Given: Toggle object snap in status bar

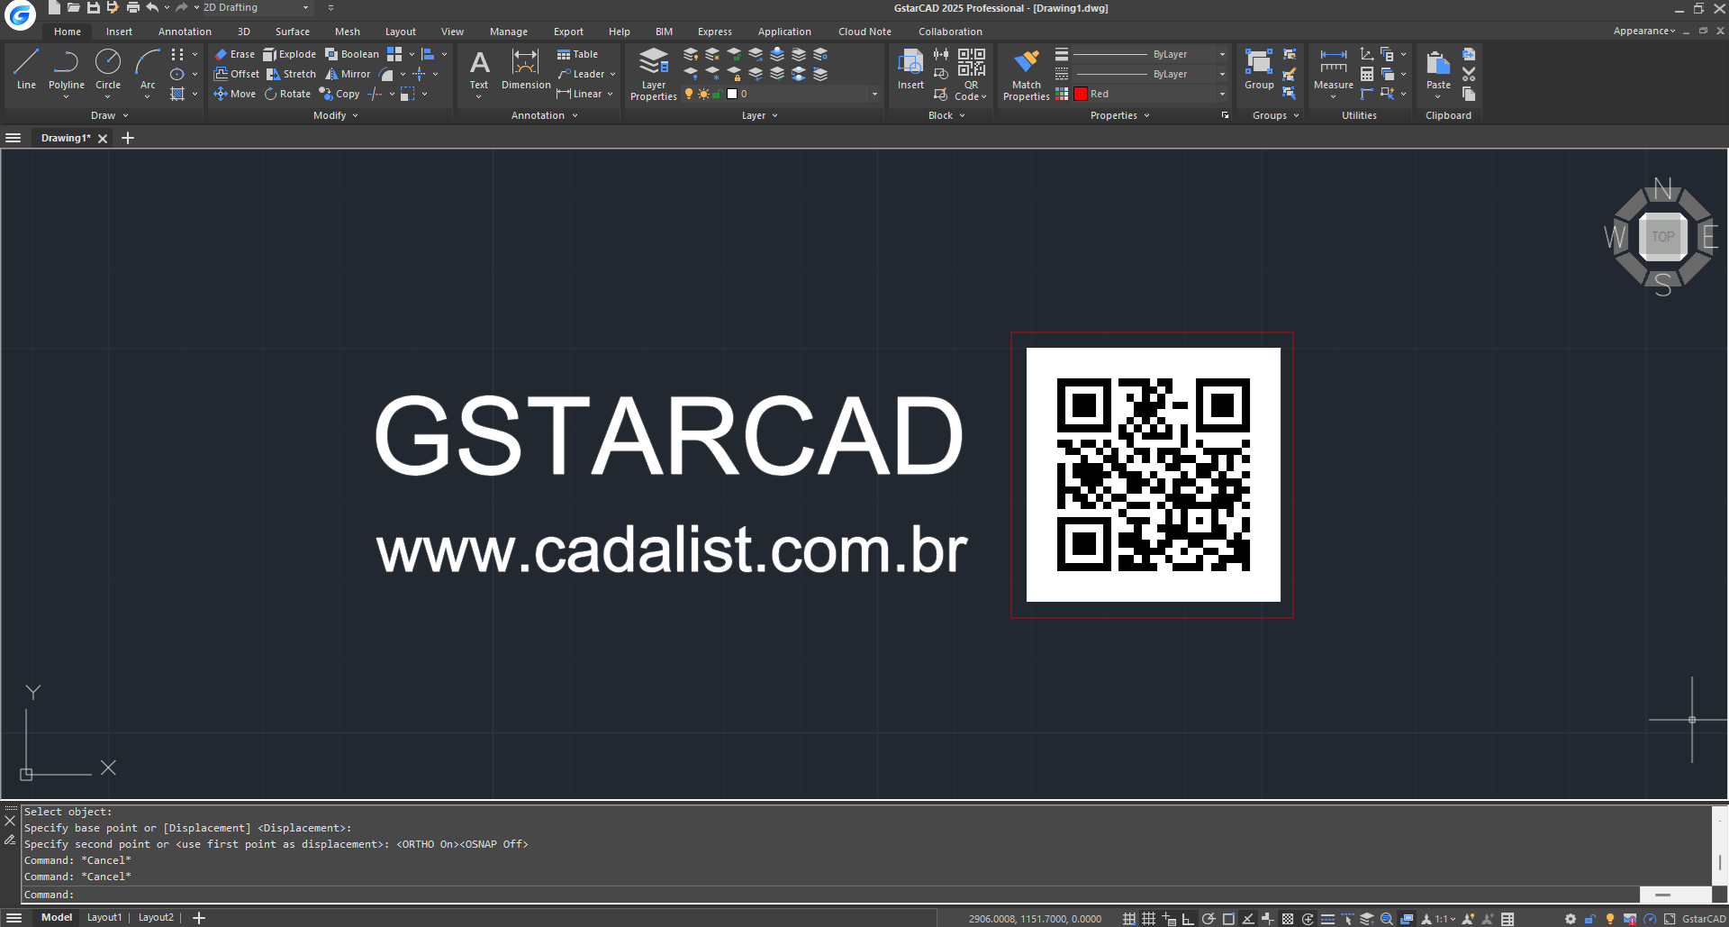Looking at the screenshot, I should 1228,919.
